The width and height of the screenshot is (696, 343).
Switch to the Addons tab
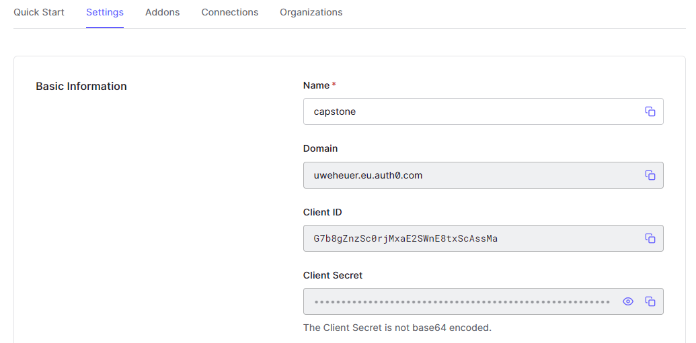(x=162, y=13)
